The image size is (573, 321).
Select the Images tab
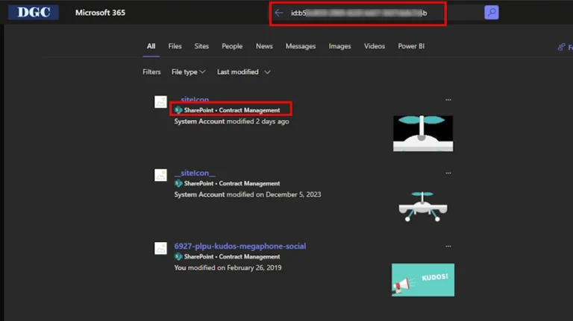click(339, 46)
